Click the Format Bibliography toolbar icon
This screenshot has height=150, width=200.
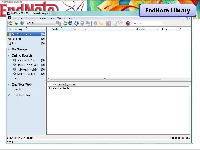click(115, 23)
